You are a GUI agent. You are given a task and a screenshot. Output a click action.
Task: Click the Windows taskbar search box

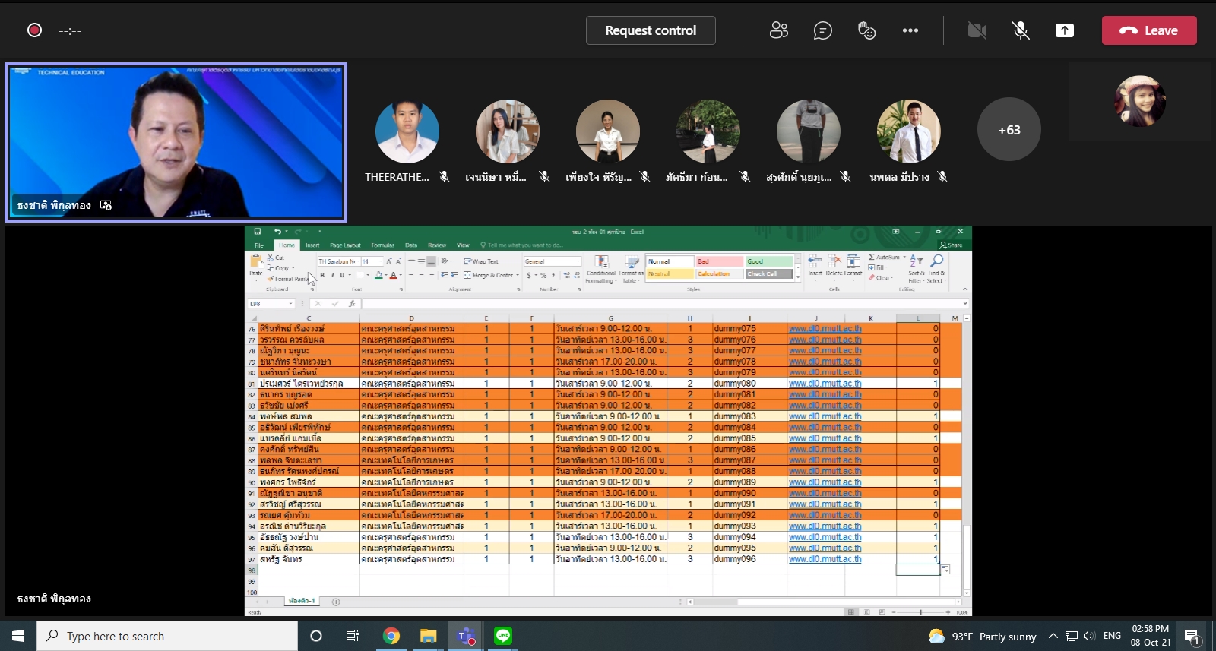point(167,636)
